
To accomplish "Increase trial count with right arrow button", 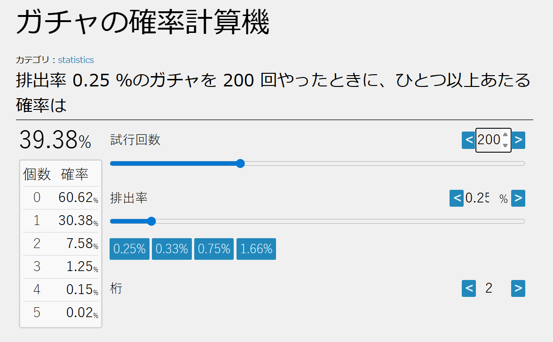I will pyautogui.click(x=518, y=140).
